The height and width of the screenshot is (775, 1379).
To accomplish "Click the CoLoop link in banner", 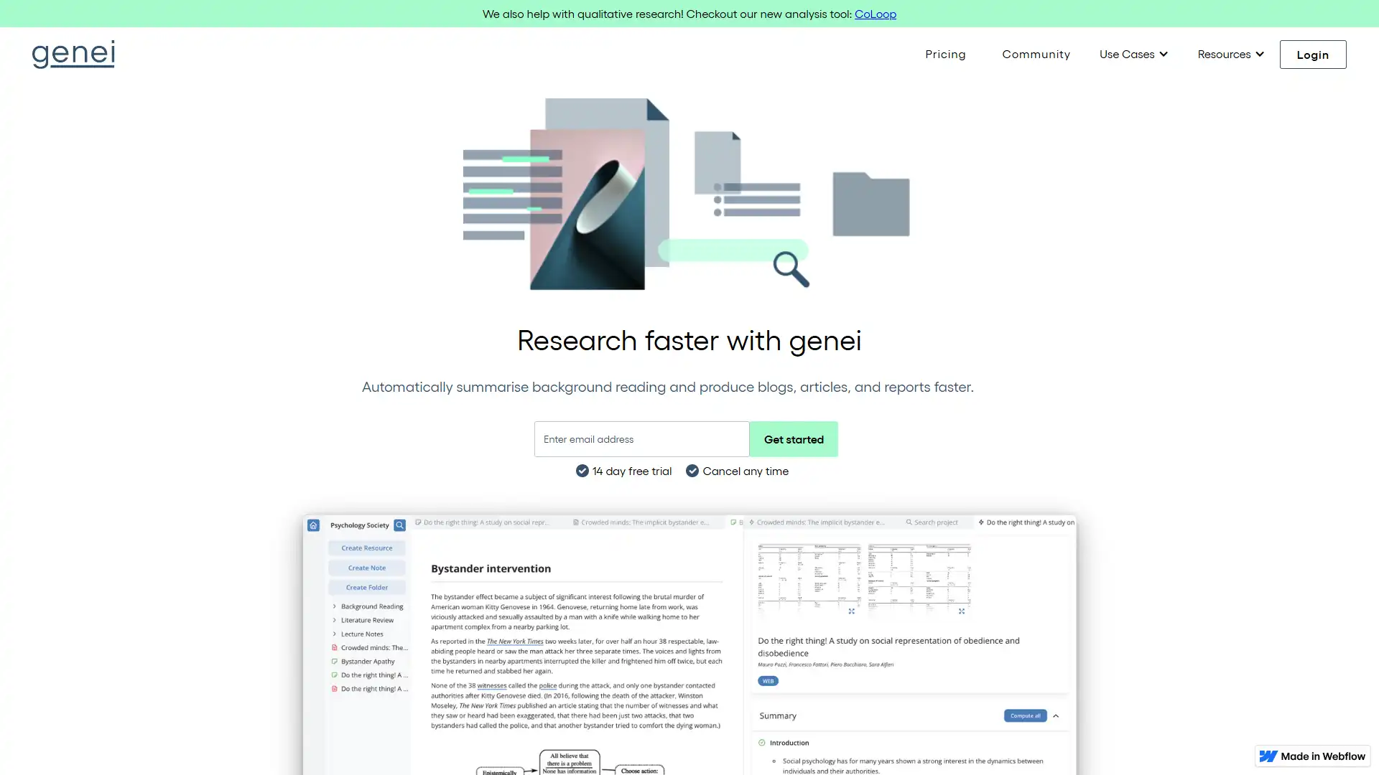I will tap(875, 13).
